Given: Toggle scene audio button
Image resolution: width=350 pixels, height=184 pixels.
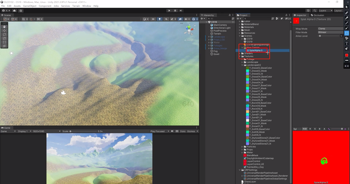Looking at the screenshot, I should point(166,19).
